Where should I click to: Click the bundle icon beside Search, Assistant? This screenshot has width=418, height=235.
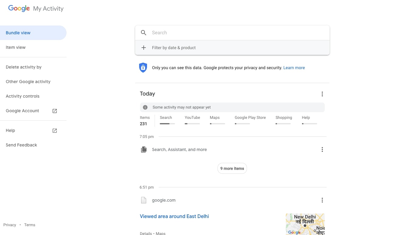click(144, 149)
